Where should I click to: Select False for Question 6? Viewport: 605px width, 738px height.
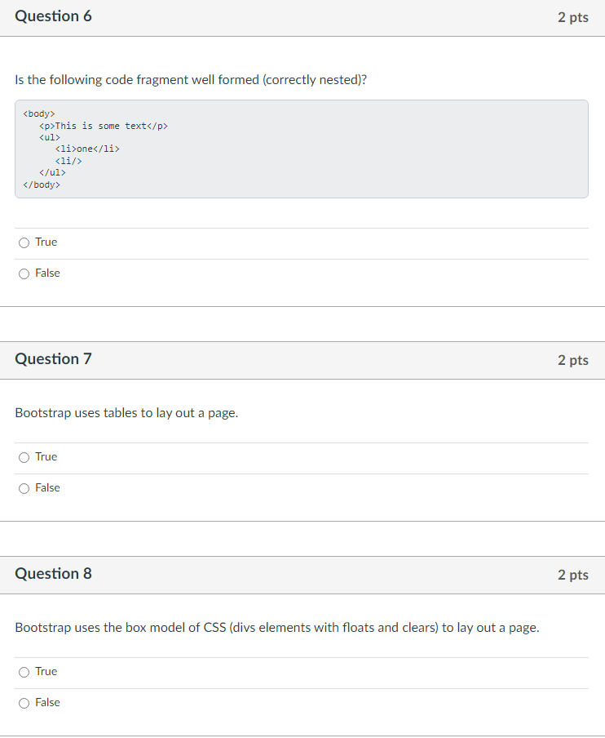(24, 273)
